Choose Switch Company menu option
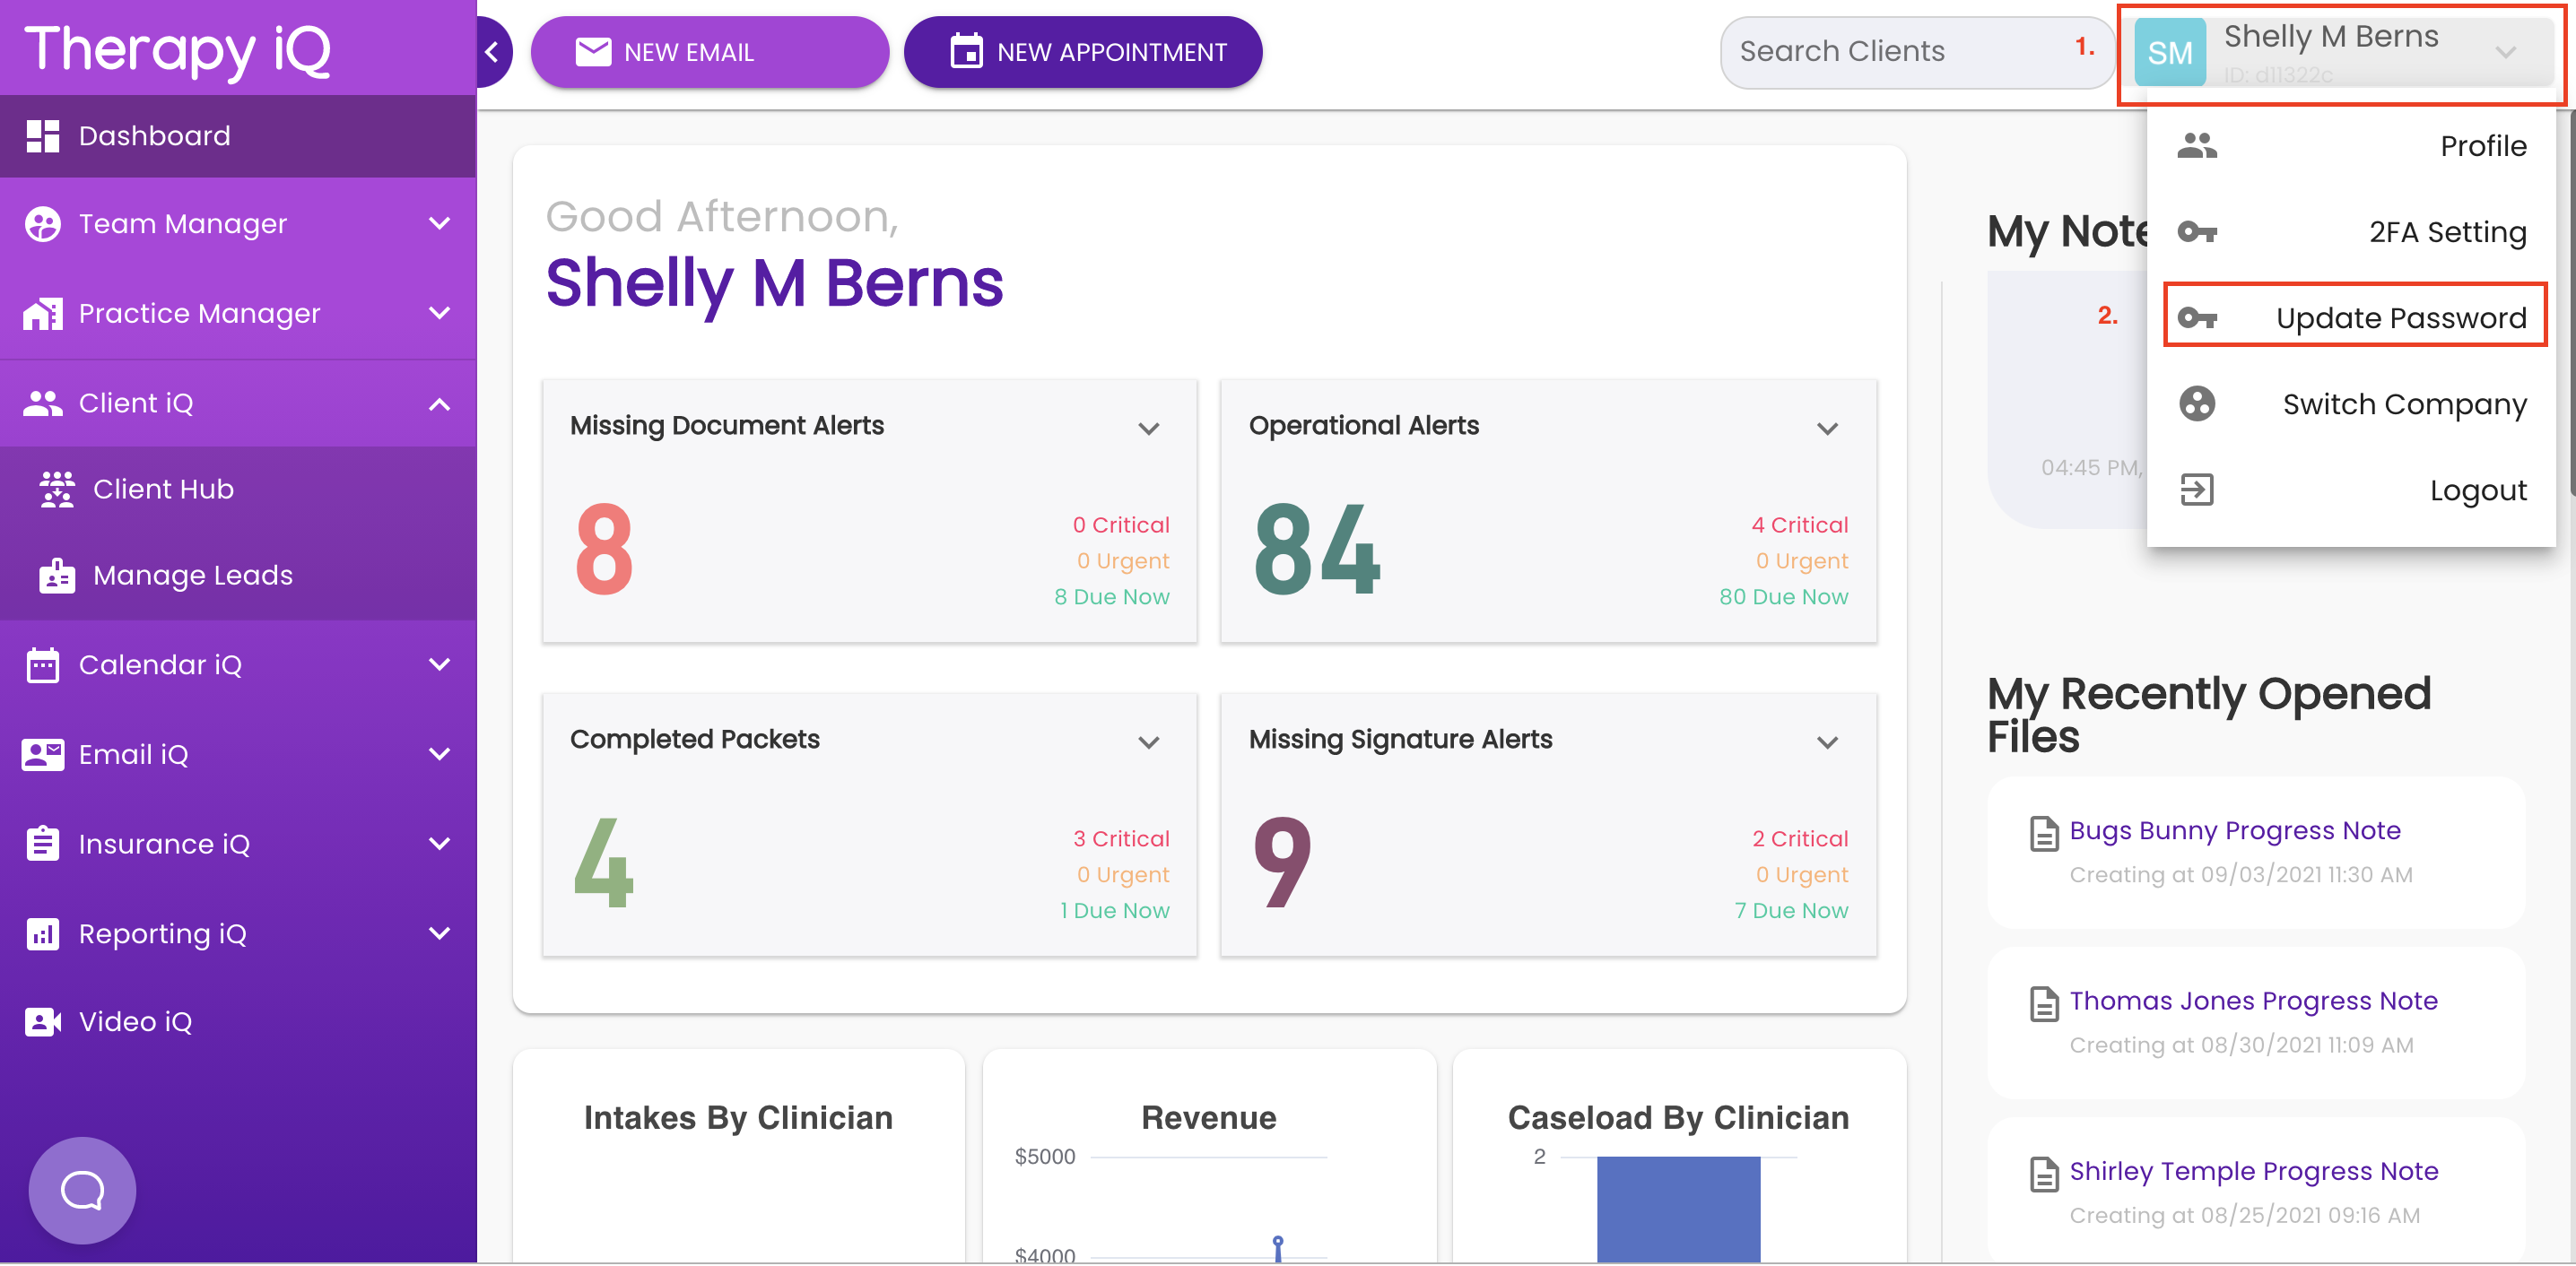The width and height of the screenshot is (2576, 1266). click(2403, 404)
